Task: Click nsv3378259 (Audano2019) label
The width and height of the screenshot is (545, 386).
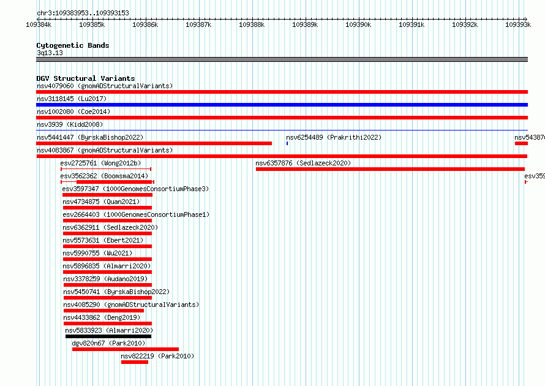Action: (105, 279)
